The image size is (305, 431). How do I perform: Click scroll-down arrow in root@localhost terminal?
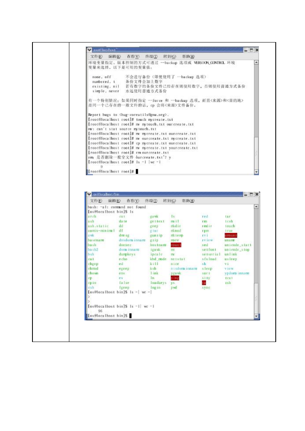[x=256, y=172]
